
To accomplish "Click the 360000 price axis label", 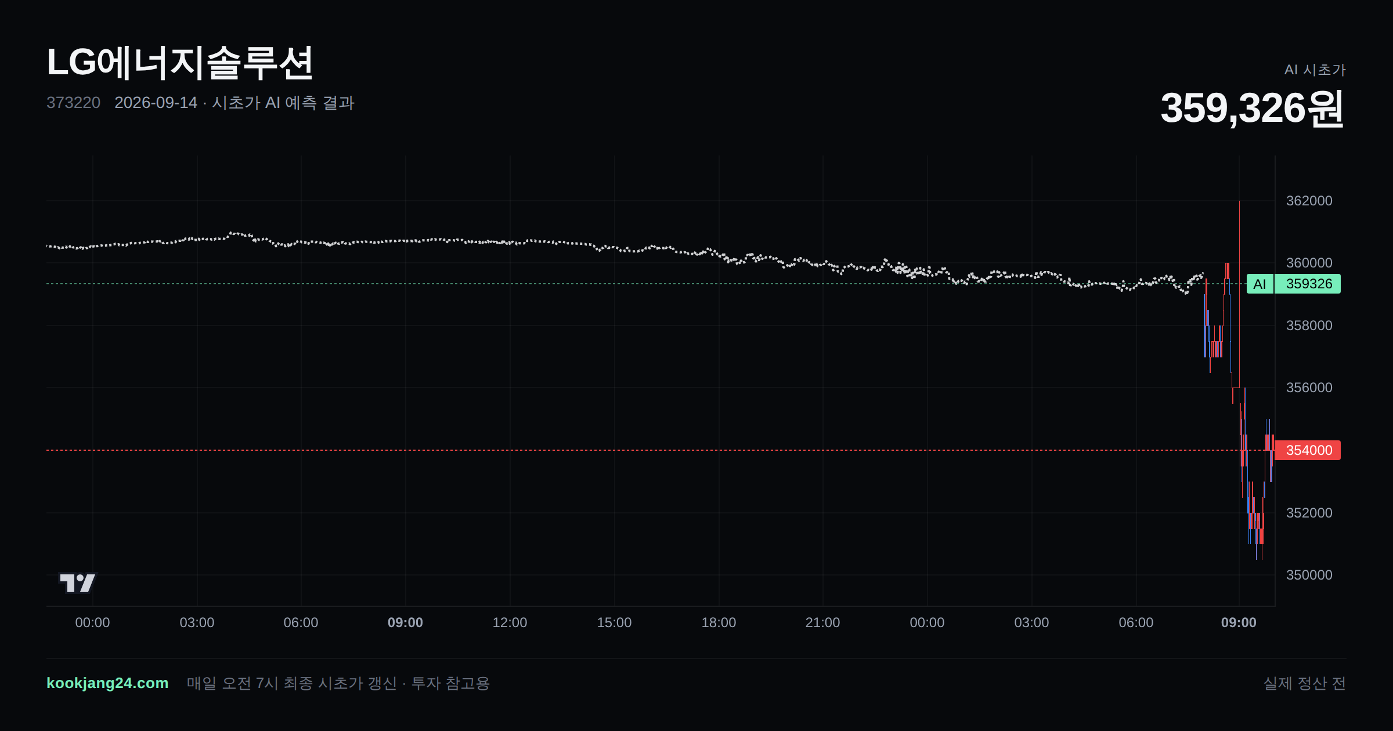I will click(1309, 263).
